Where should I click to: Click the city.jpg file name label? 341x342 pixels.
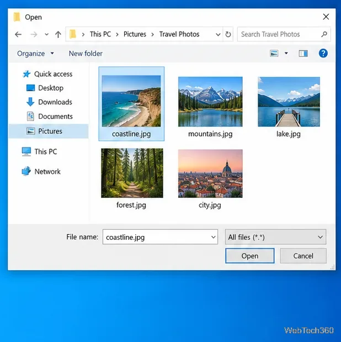tap(210, 205)
